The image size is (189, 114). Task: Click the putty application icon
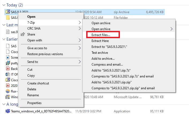pyautogui.click(x=8, y=63)
